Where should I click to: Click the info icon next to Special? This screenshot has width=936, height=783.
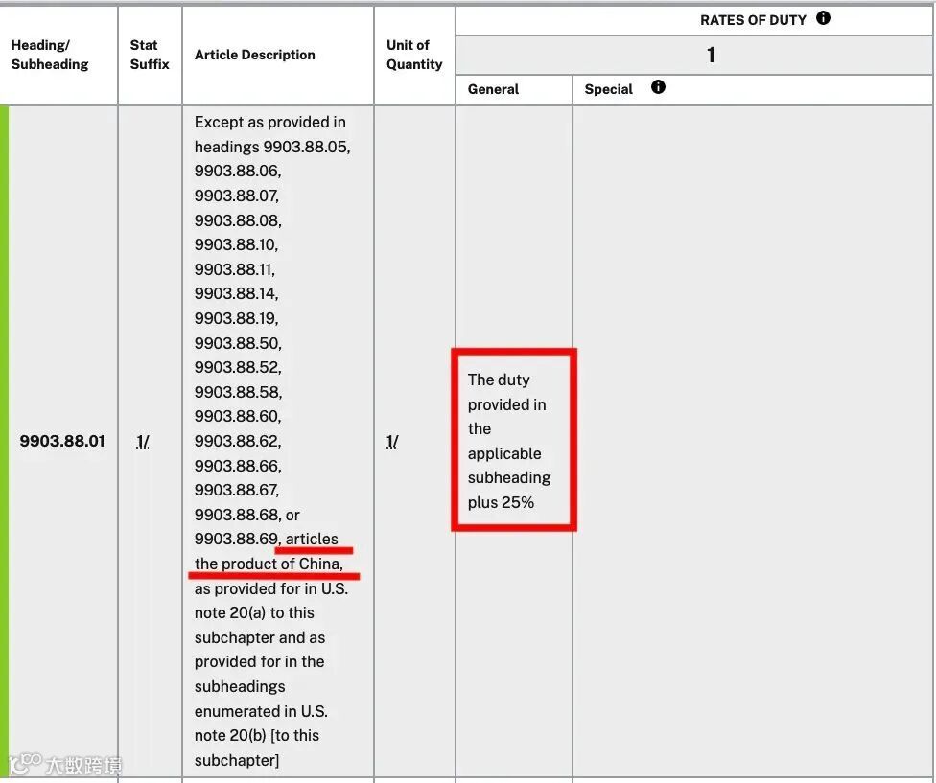click(658, 87)
